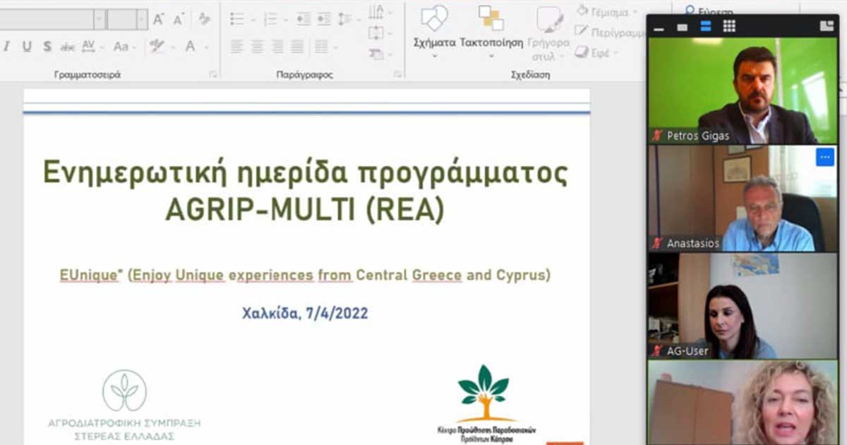Align text left
The height and width of the screenshot is (445, 847).
(236, 47)
